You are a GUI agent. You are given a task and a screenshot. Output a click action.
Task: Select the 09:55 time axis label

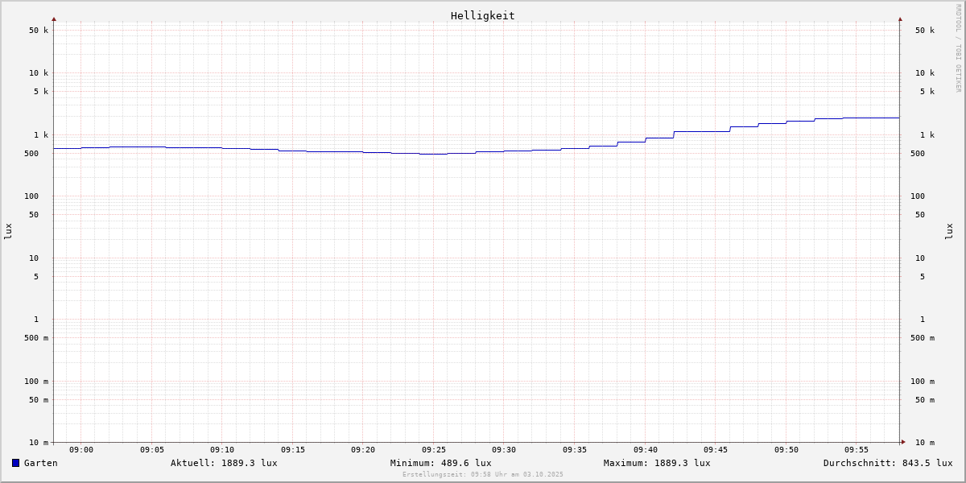click(x=857, y=450)
